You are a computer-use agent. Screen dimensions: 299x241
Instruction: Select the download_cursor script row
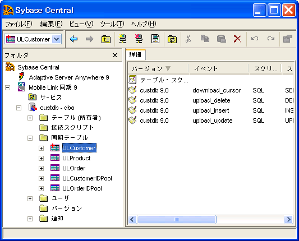point(211,90)
